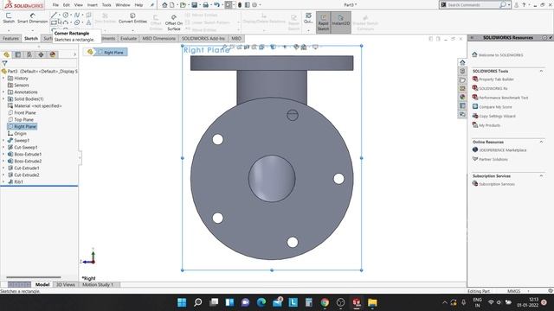554x311 pixels.
Task: Open File Explorer tab in task pane
Action: click(462, 79)
